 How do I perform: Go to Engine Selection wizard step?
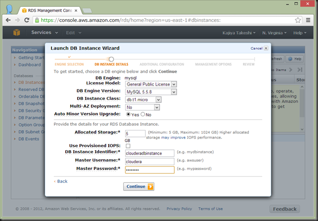69,64
